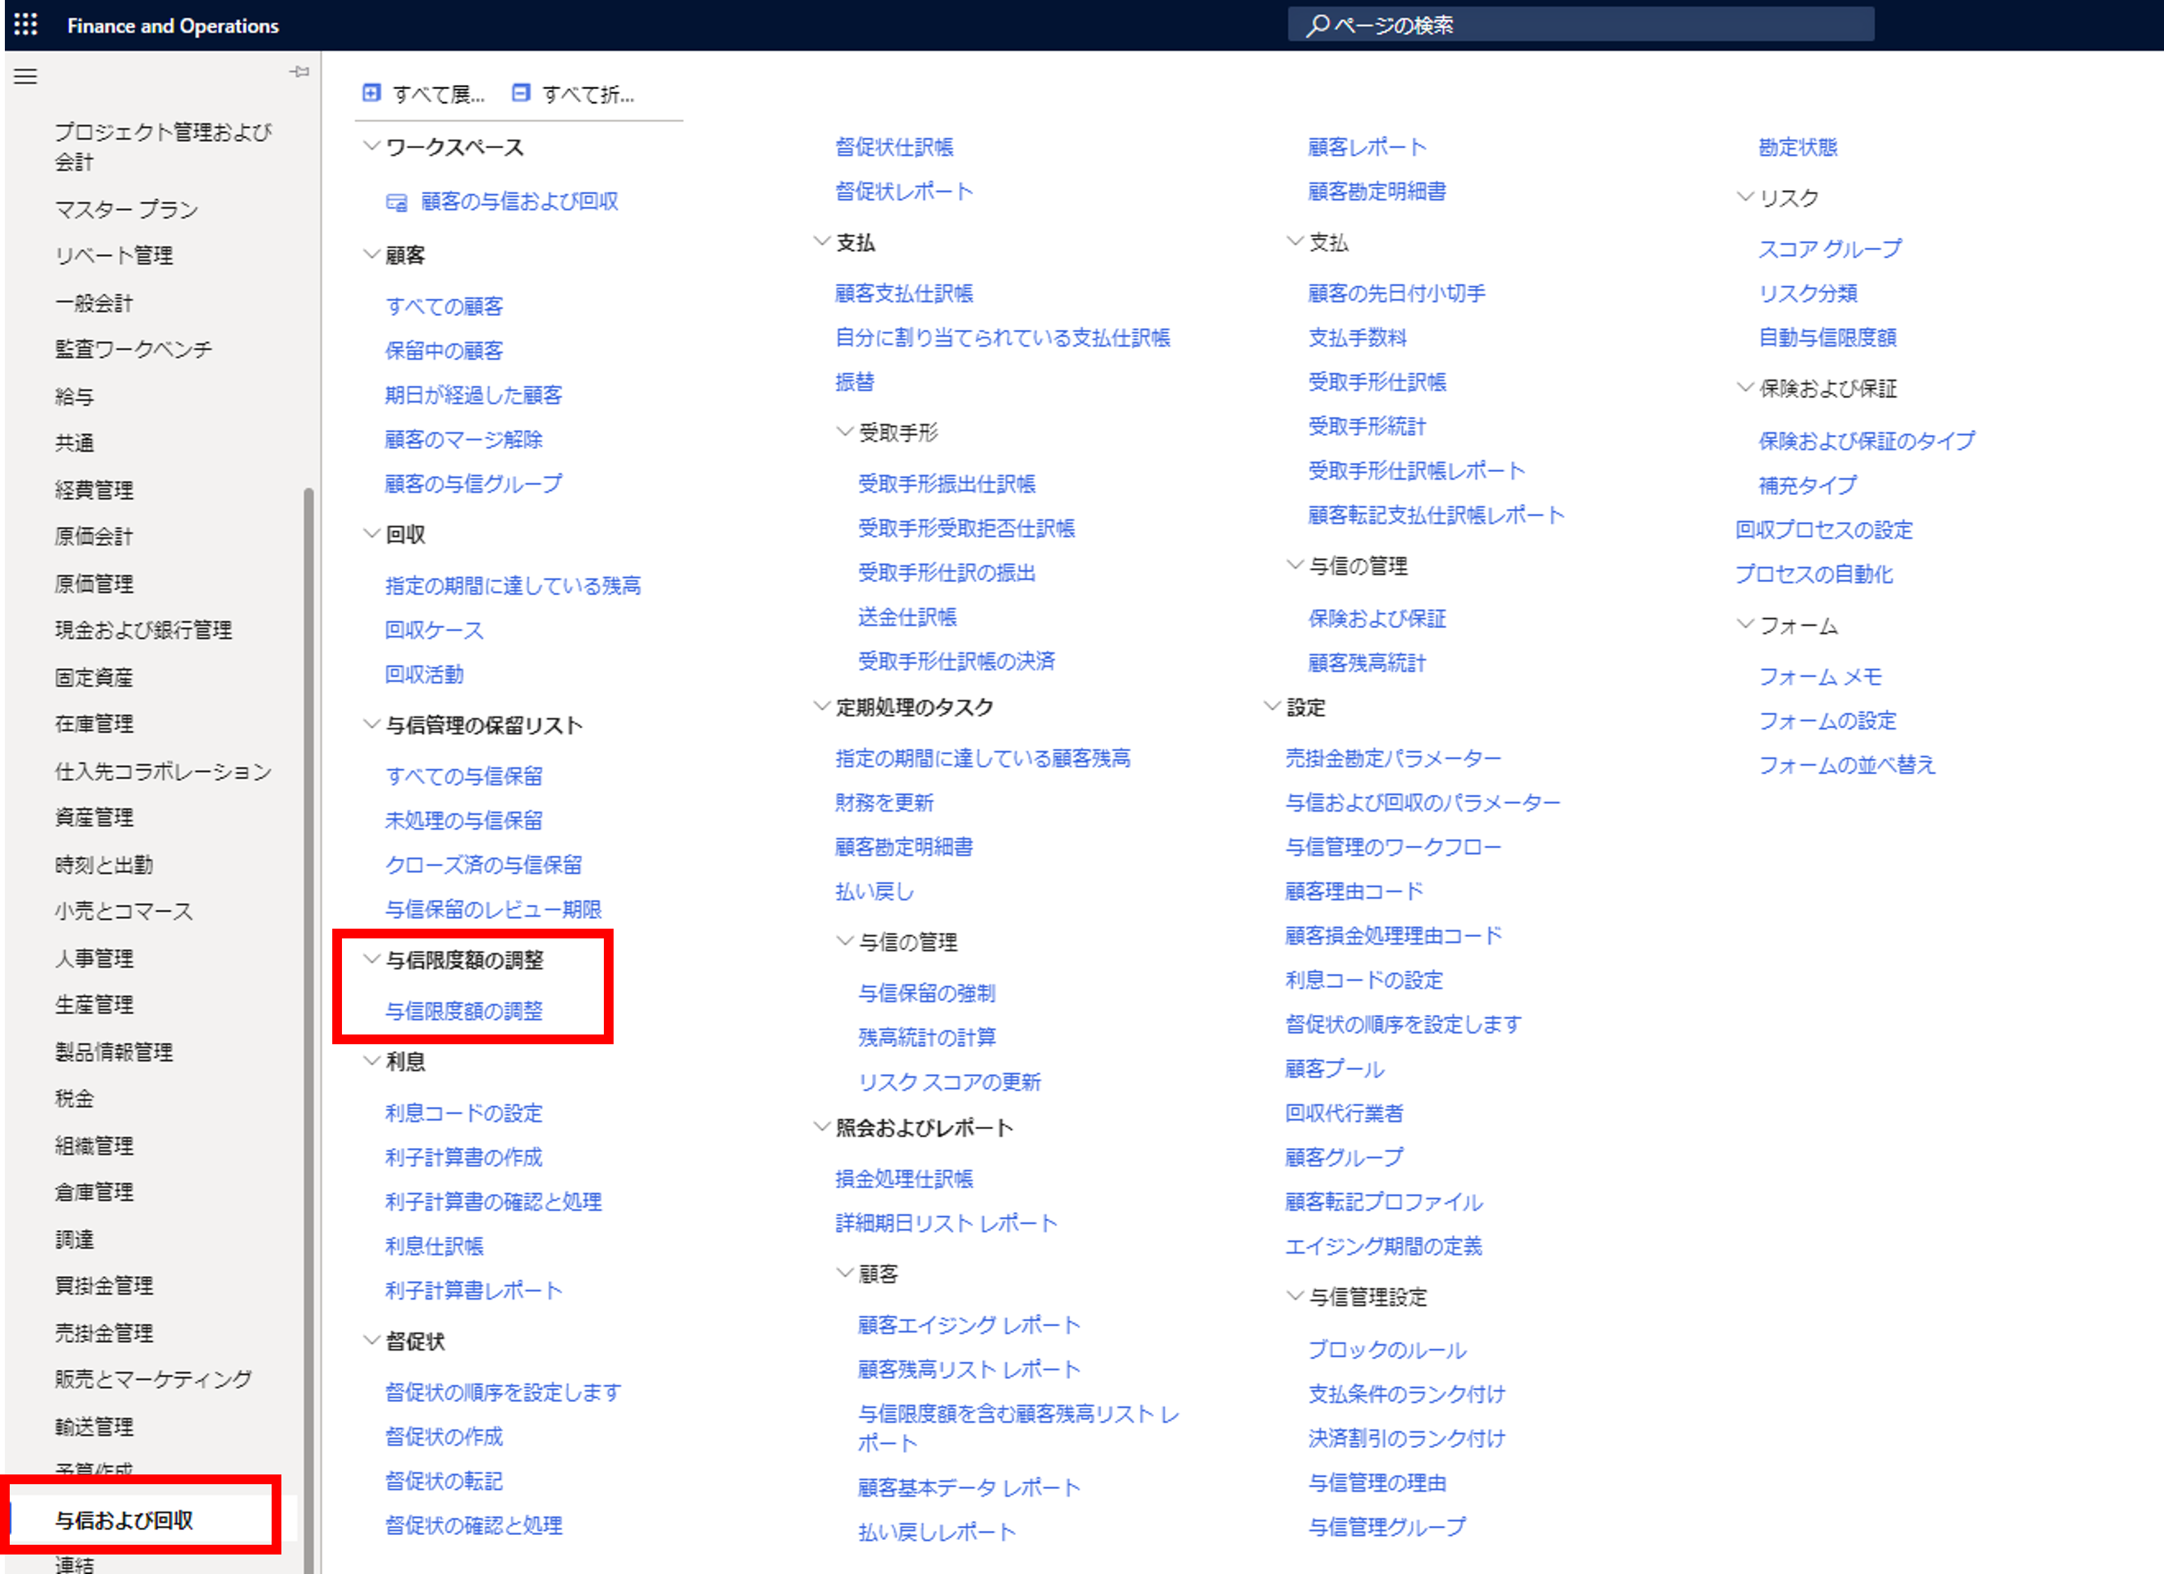
Task: Open 与信保留のレビュー期限 link
Action: click(493, 909)
